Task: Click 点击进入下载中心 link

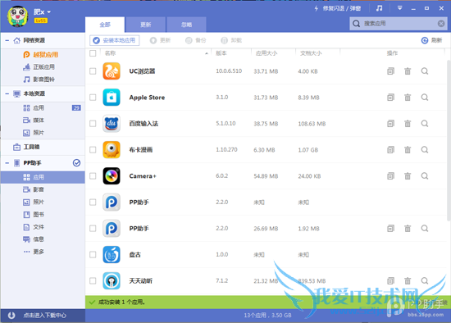Action: pyautogui.click(x=44, y=316)
